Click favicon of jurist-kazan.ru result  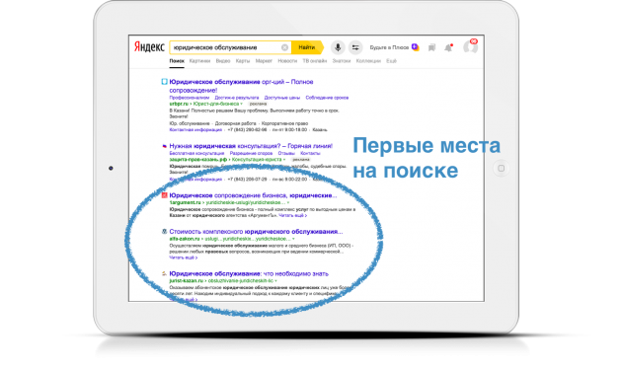coord(164,273)
